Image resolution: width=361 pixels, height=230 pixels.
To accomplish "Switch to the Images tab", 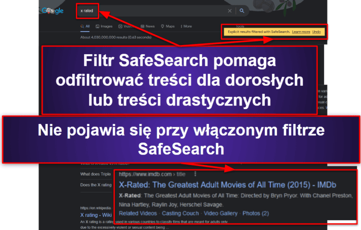I will click(x=104, y=27).
